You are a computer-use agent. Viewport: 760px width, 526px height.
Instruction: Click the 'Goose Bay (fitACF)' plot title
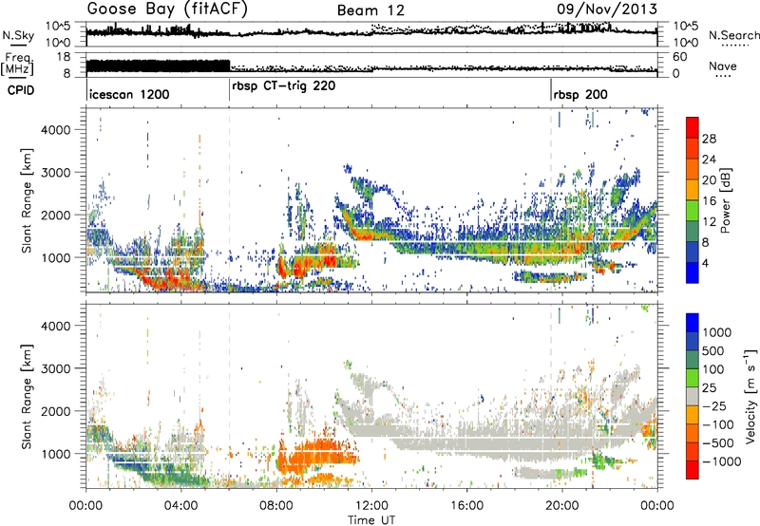coord(167,9)
